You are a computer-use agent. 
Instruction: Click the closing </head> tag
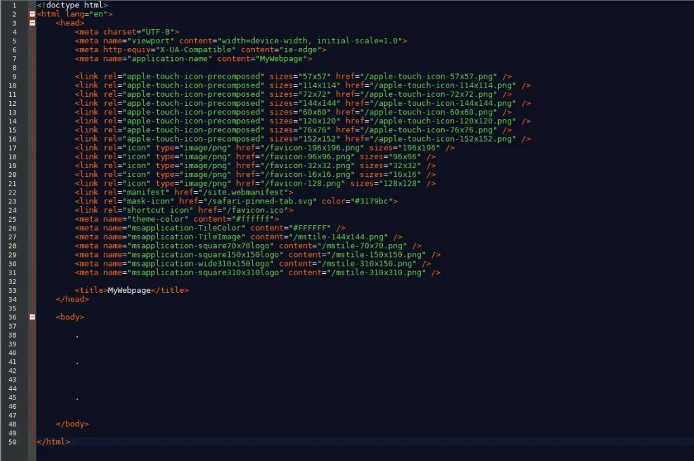tap(72, 299)
